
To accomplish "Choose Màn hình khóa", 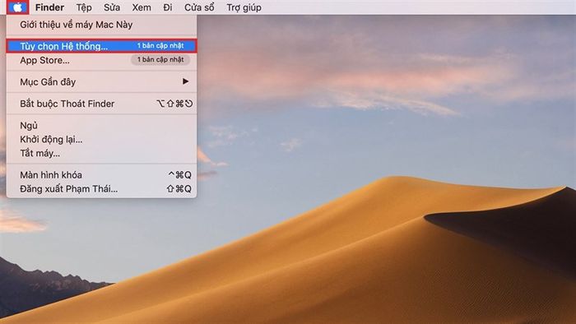I will [x=101, y=175].
